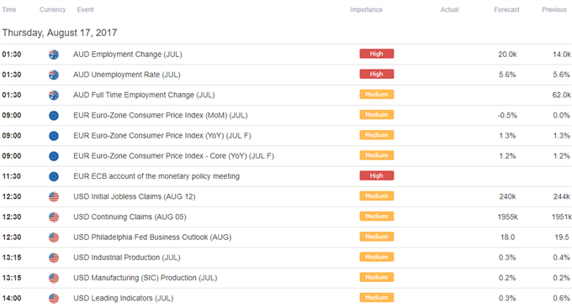Click 14:00 time of Leading Indicators row
The height and width of the screenshot is (308, 572).
point(12,299)
